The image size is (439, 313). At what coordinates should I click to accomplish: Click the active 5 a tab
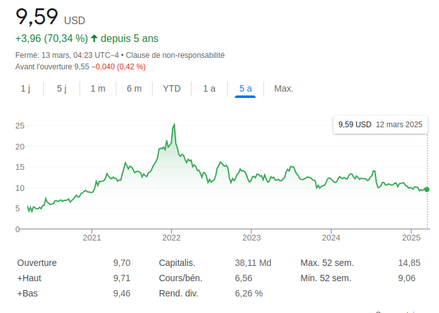pos(246,88)
